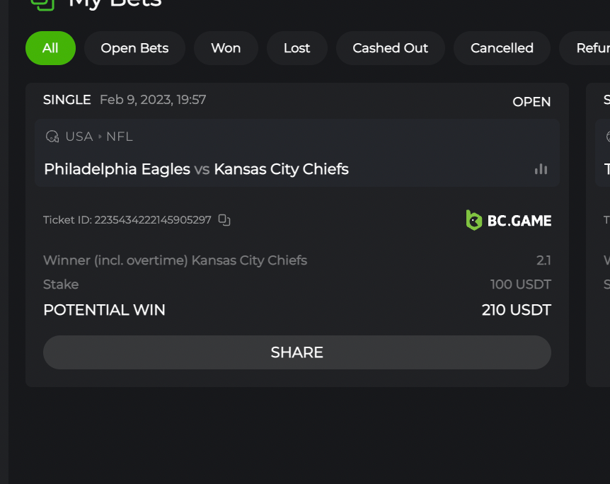Click the OPEN bet status label
610x484 pixels.
pyautogui.click(x=531, y=102)
